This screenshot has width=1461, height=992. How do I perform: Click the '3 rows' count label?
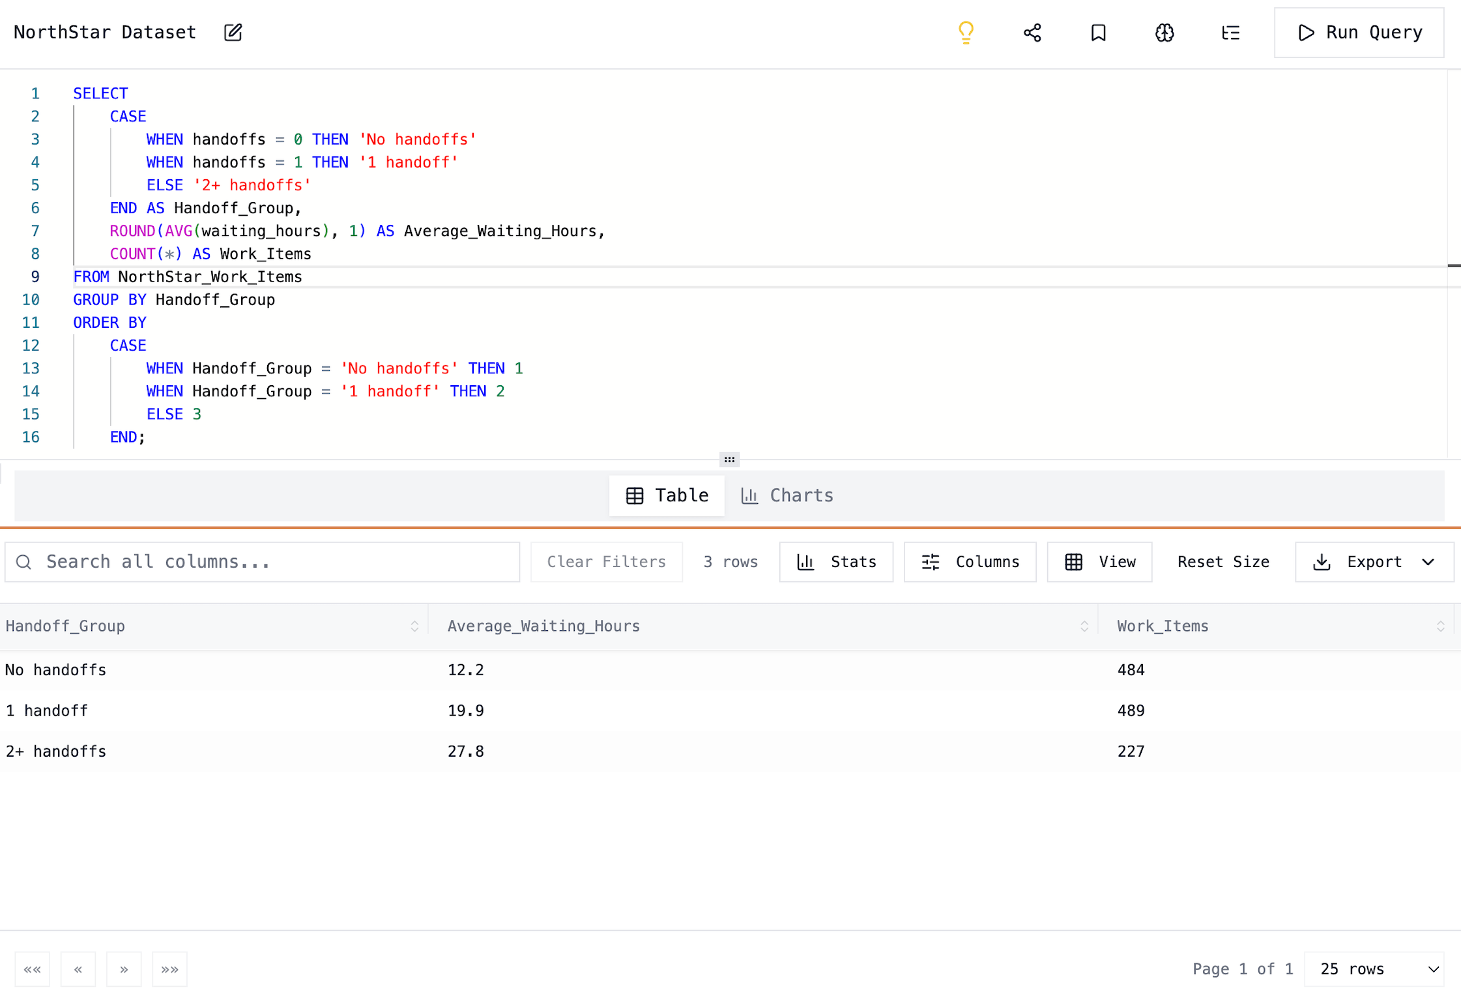730,562
